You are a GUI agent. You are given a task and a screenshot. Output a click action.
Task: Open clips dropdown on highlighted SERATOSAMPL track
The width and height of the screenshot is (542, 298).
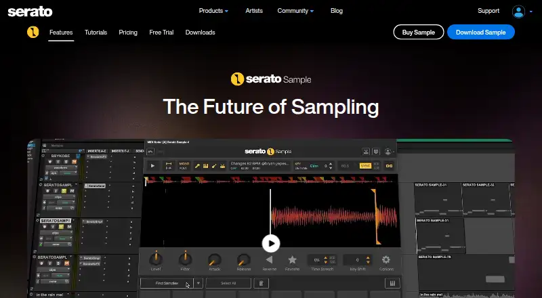pyautogui.click(x=57, y=233)
